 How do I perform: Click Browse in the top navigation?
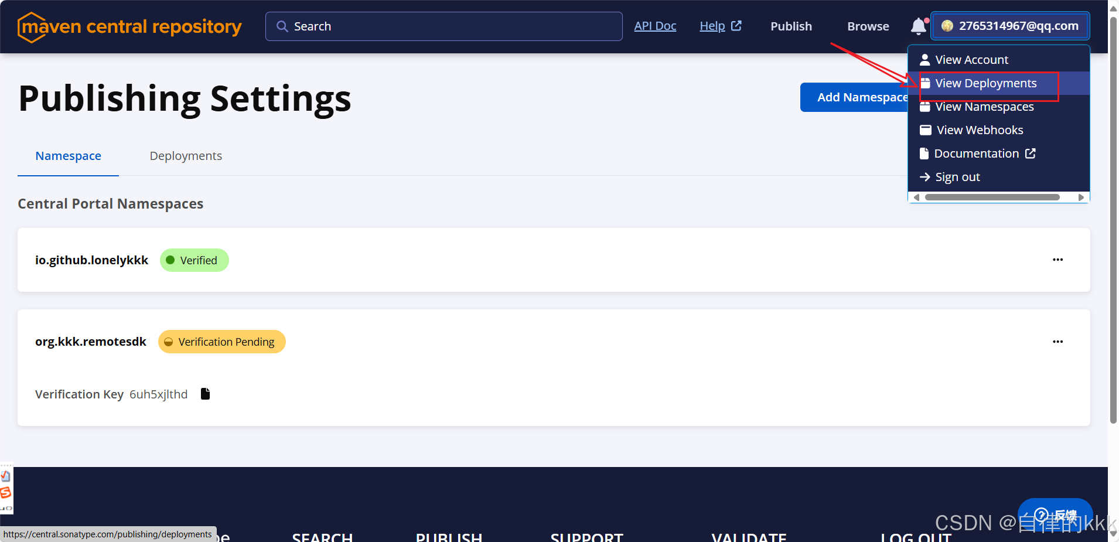[868, 26]
